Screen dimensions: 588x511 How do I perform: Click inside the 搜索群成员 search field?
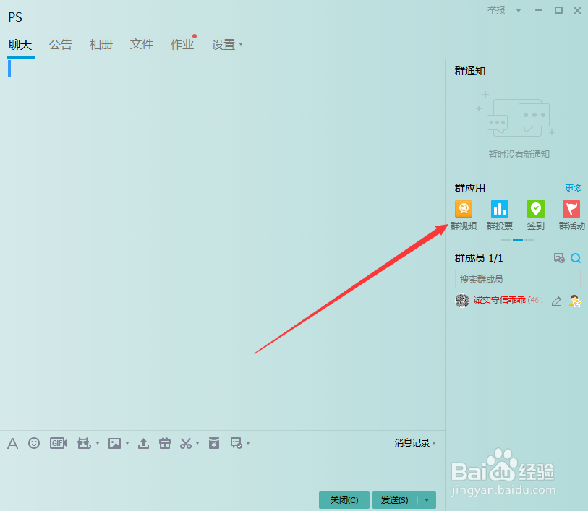(x=516, y=279)
